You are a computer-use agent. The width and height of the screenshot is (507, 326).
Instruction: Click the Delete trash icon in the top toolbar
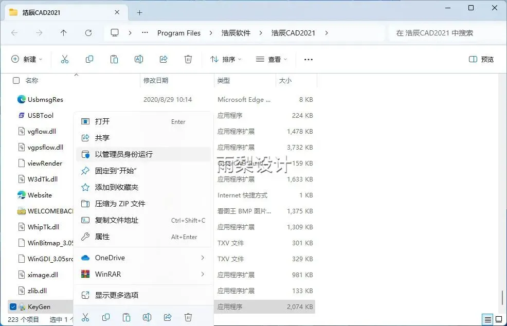pyautogui.click(x=188, y=59)
